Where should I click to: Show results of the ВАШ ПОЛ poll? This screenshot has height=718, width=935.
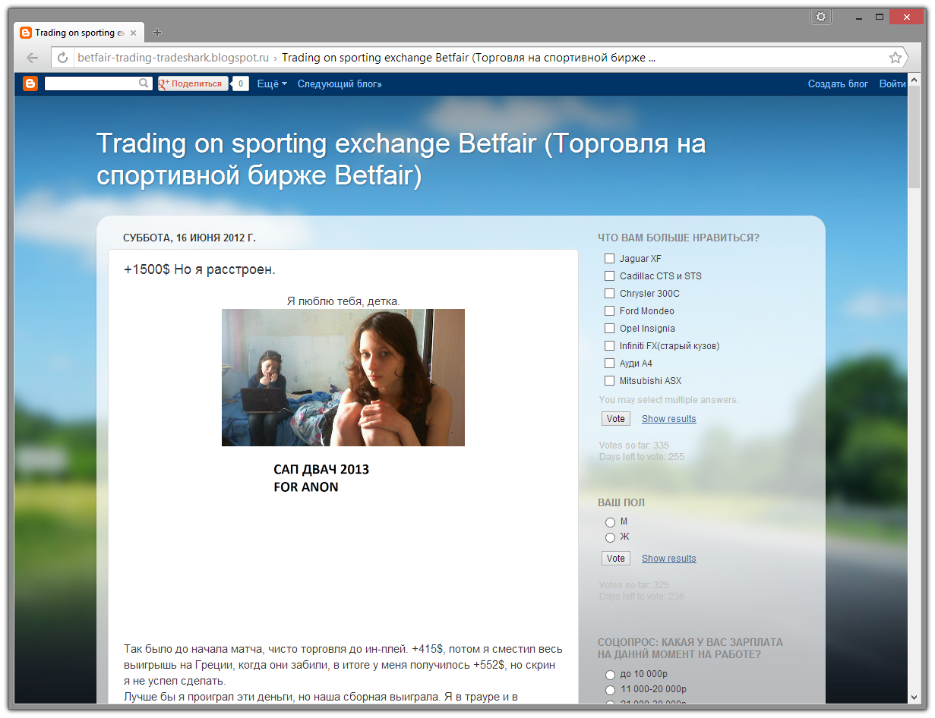668,559
